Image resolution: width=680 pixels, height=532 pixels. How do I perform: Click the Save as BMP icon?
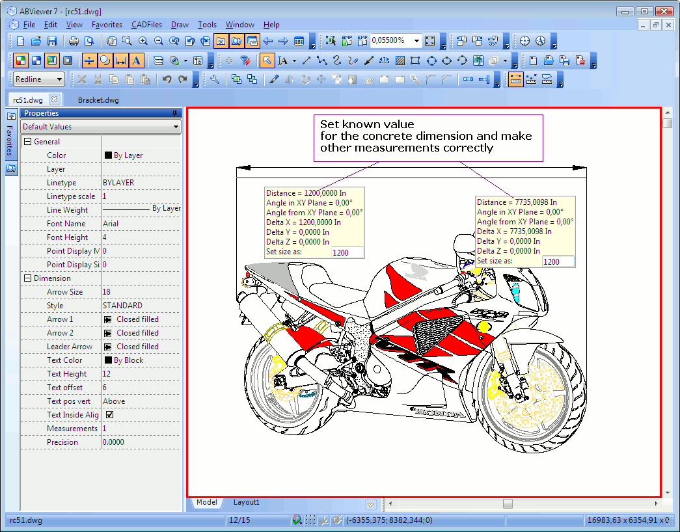click(x=347, y=41)
